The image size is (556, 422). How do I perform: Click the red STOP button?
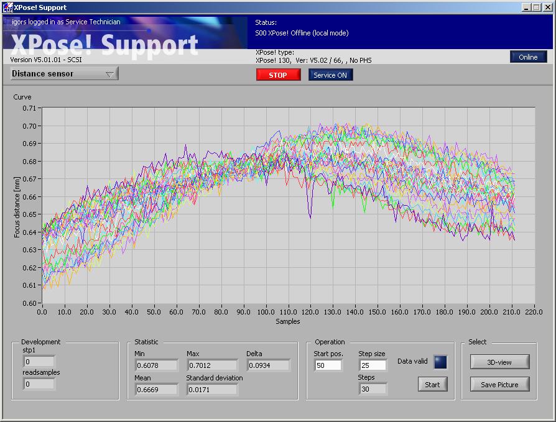point(278,75)
